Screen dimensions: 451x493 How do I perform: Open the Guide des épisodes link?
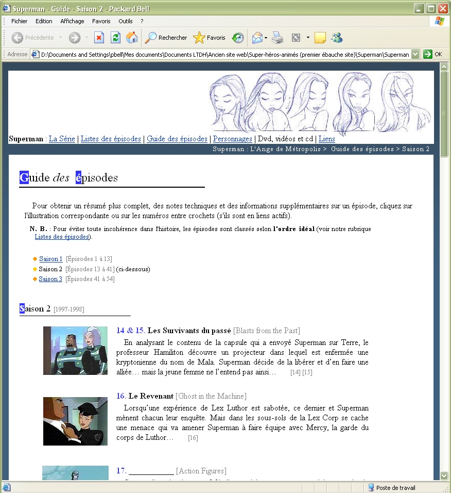(x=177, y=139)
